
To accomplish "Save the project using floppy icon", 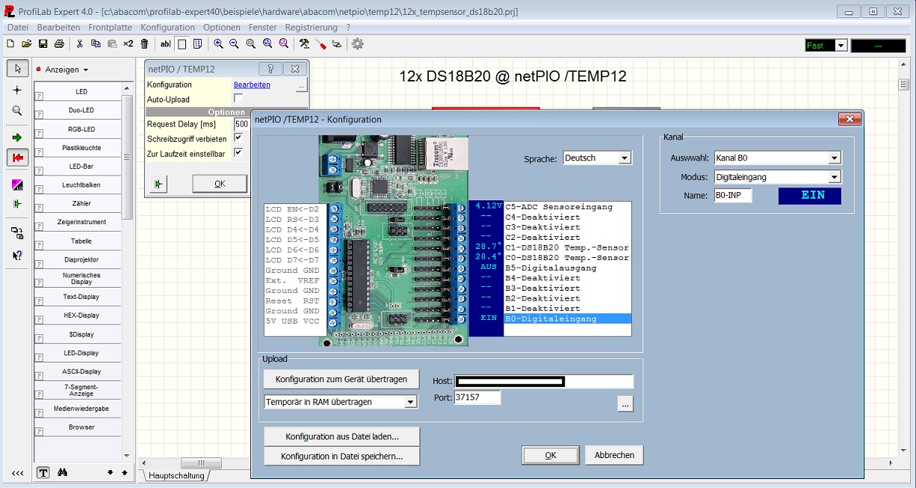I will point(43,44).
